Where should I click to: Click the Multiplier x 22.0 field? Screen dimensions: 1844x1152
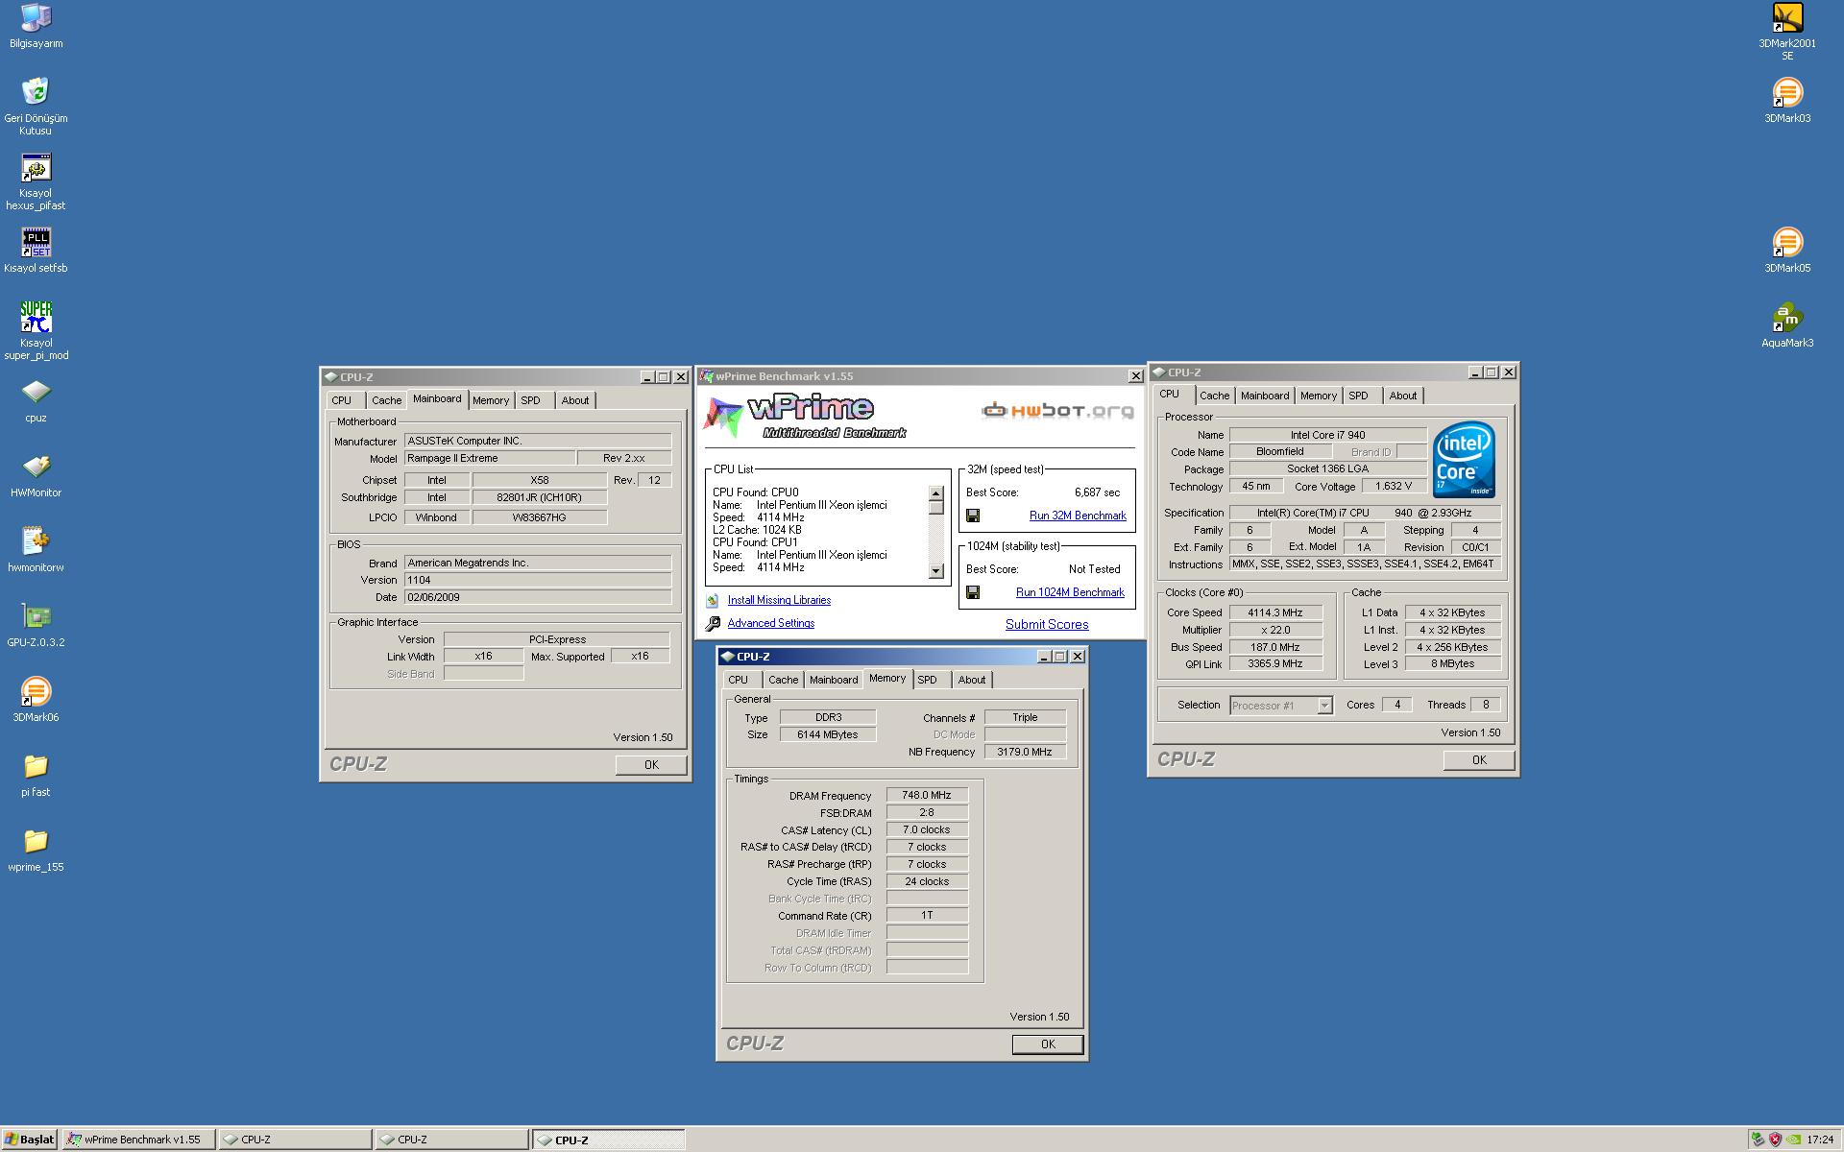point(1275,630)
